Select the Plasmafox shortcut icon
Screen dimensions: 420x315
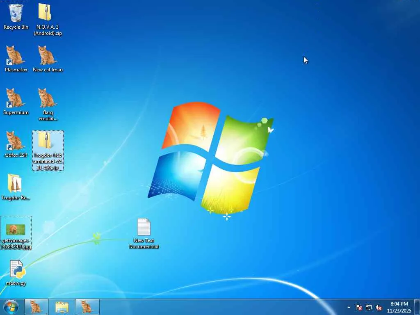point(16,59)
